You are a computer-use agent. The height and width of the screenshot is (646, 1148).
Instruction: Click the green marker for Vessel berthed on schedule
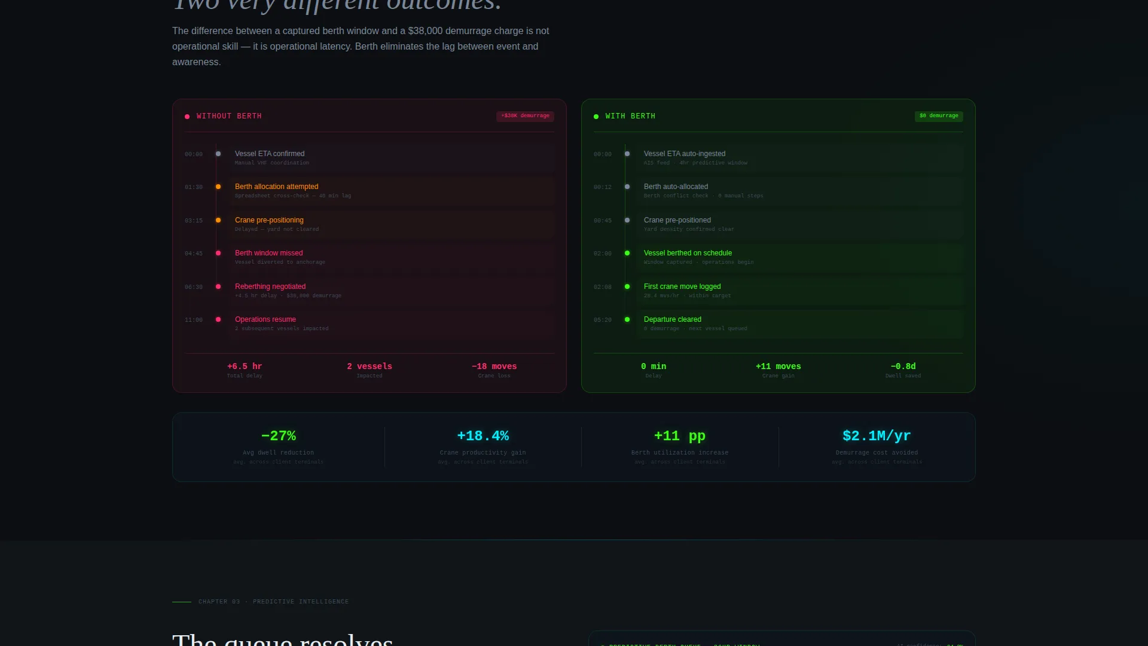pyautogui.click(x=627, y=253)
